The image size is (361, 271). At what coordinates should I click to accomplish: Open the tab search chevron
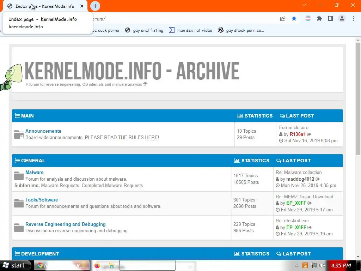coord(304,5)
